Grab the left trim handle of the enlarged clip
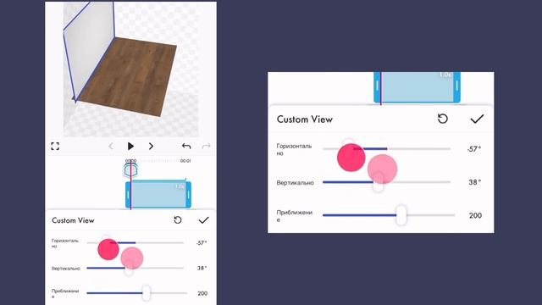 (377, 86)
